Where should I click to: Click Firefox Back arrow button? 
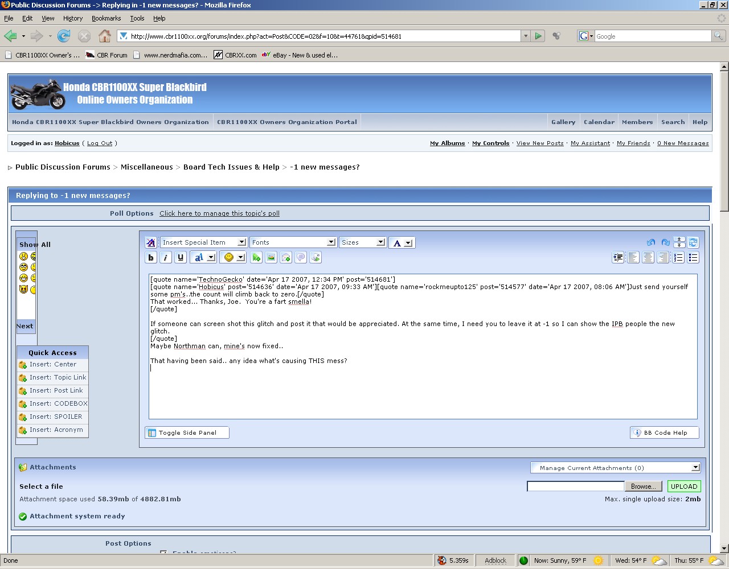10,36
